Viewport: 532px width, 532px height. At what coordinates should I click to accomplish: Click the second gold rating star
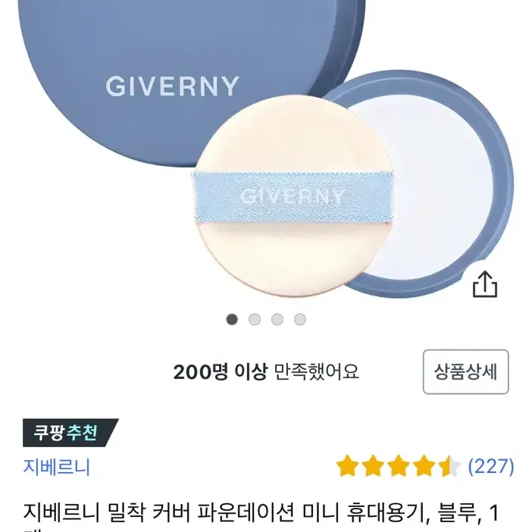[x=373, y=466]
